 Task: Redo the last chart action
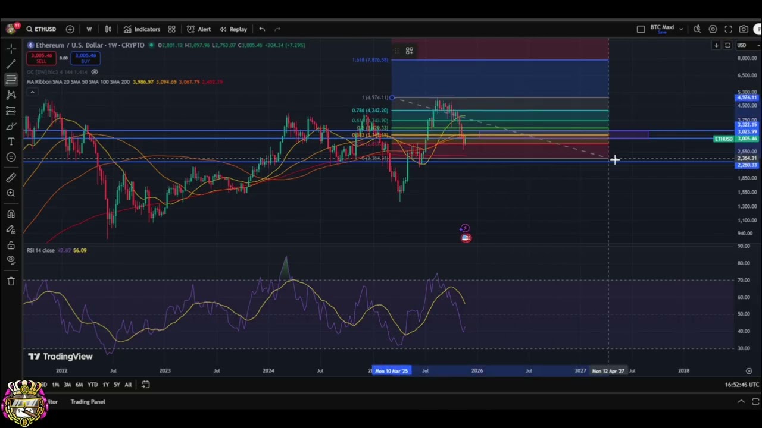pyautogui.click(x=277, y=29)
